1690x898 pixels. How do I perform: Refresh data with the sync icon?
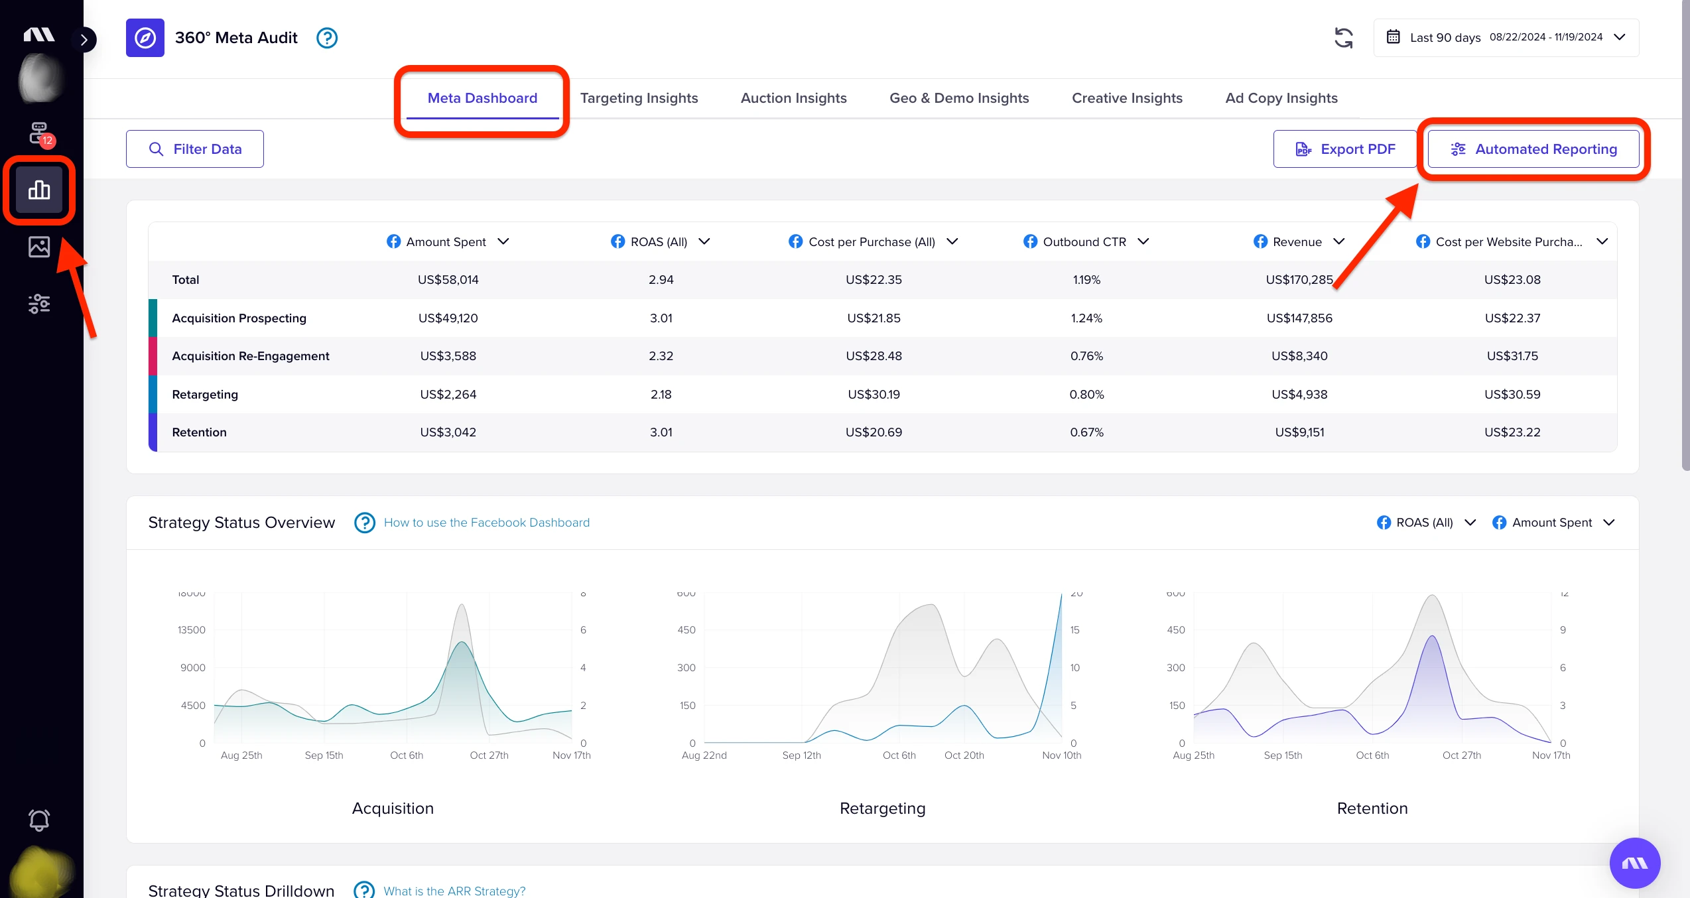(x=1343, y=38)
